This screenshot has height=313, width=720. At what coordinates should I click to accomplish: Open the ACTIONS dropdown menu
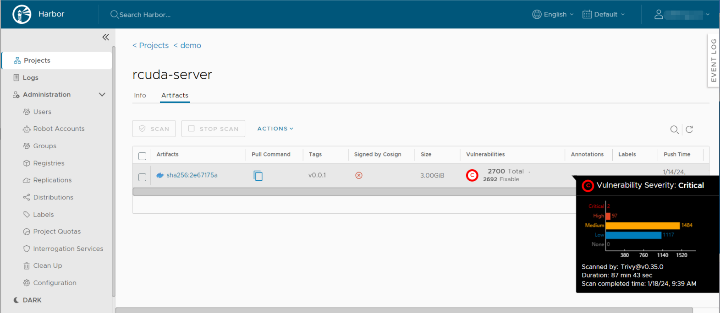pos(275,129)
